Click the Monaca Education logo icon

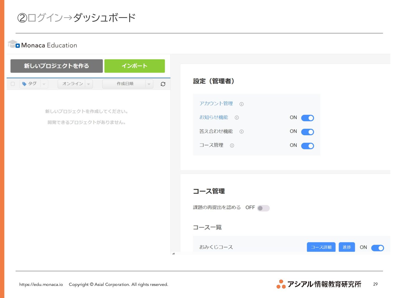[x=14, y=44]
